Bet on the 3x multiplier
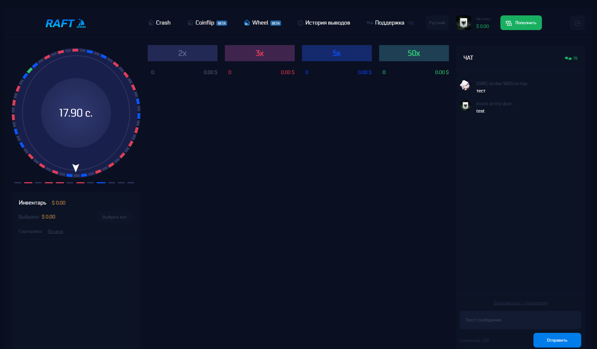597x349 pixels. [x=260, y=53]
